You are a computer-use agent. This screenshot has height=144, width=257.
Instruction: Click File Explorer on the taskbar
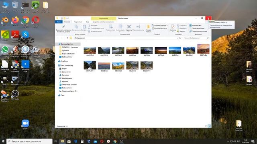62,141
